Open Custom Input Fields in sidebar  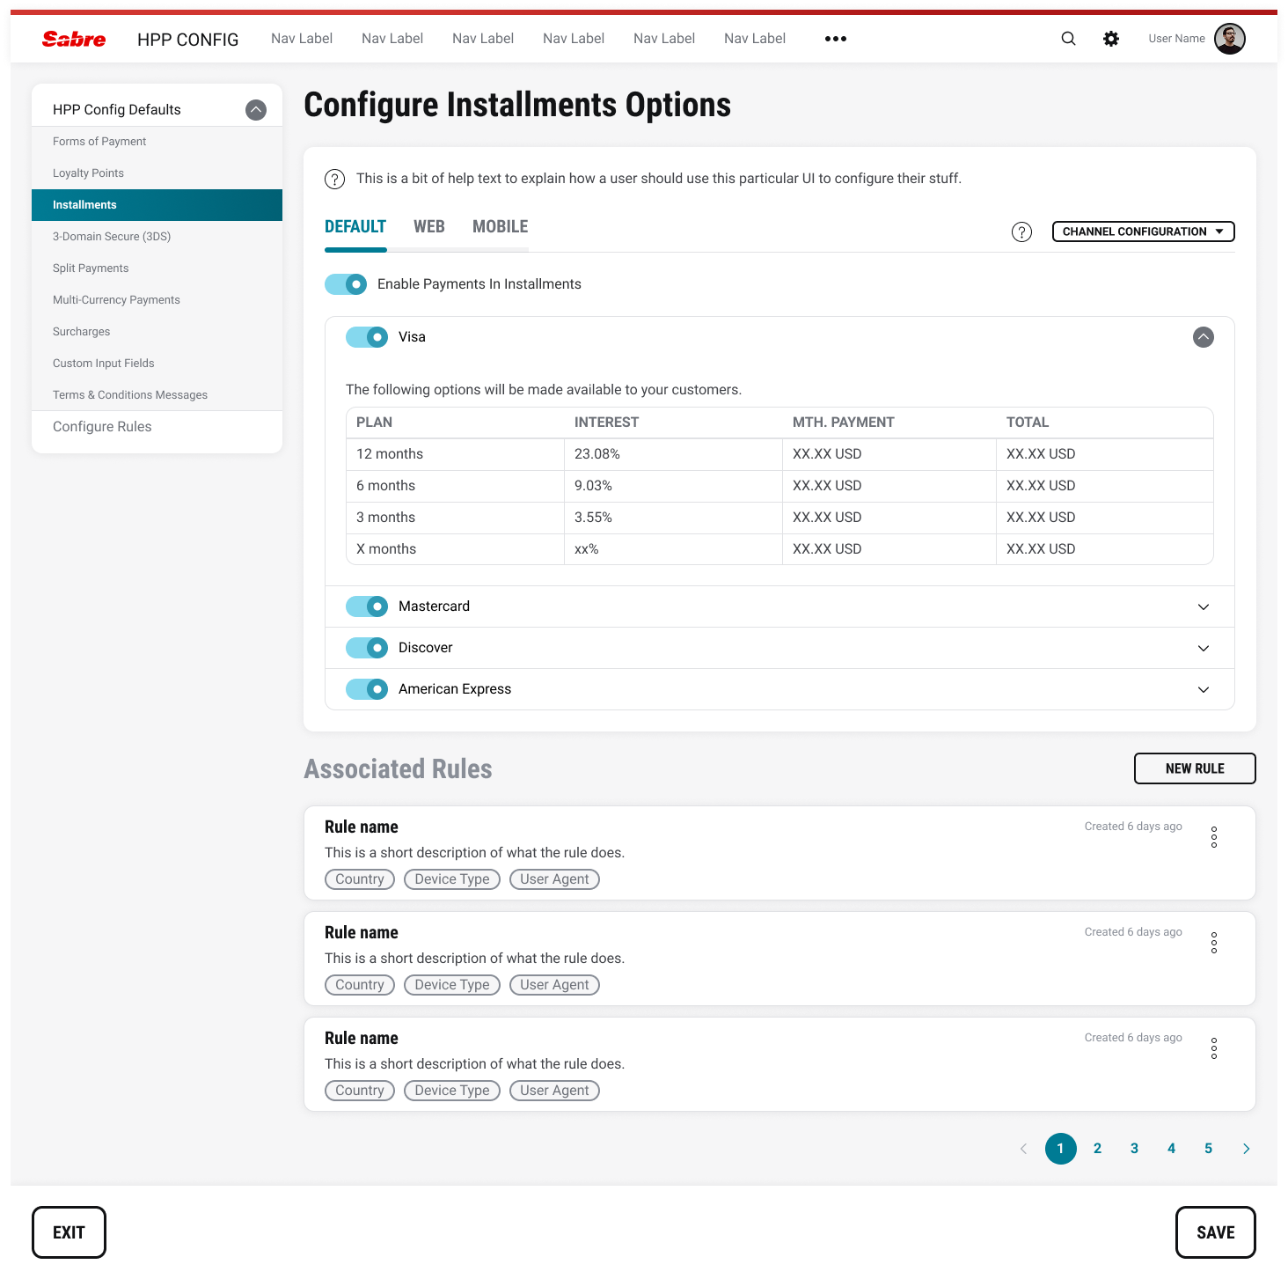[157, 364]
